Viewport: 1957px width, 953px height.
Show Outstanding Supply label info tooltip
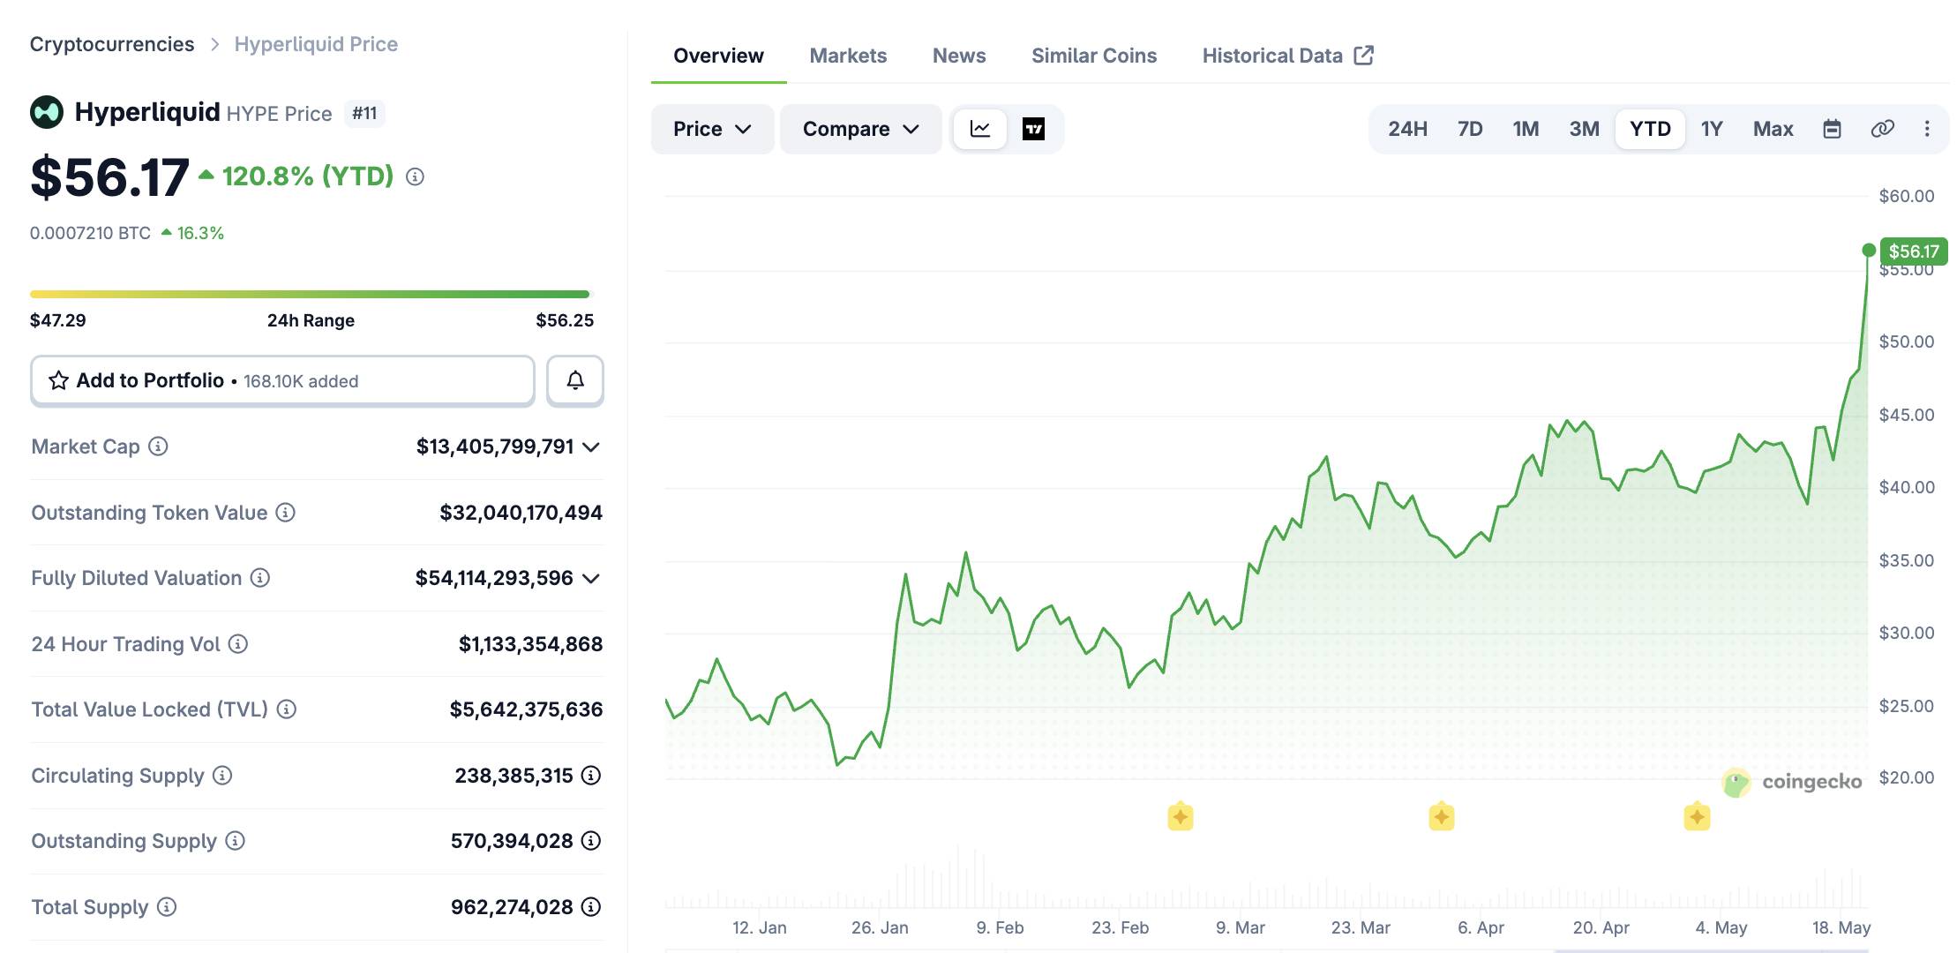235,841
